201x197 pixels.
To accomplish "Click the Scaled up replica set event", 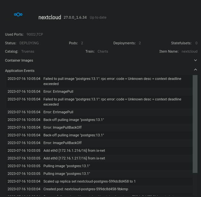I will [x=99, y=182].
